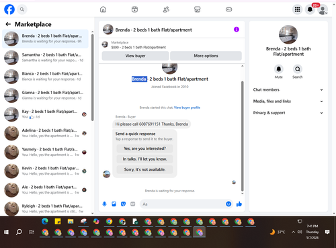336x248 pixels.
Task: Open the account profile menu
Action: coord(323,10)
